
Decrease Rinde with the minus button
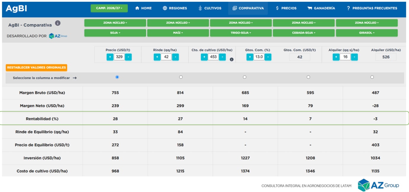pyautogui.click(x=175, y=57)
